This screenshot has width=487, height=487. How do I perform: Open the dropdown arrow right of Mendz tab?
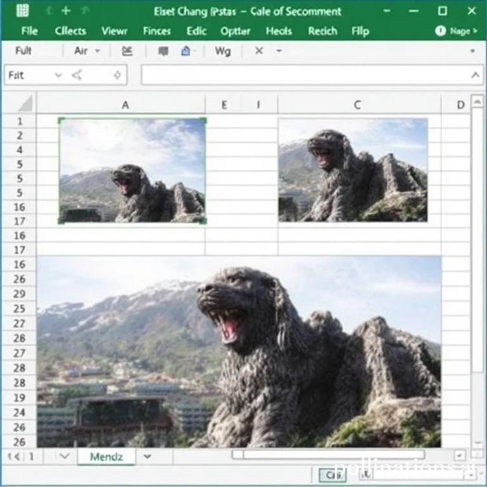[148, 456]
